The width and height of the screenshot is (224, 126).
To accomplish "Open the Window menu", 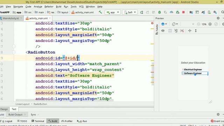I will click(90, 7).
